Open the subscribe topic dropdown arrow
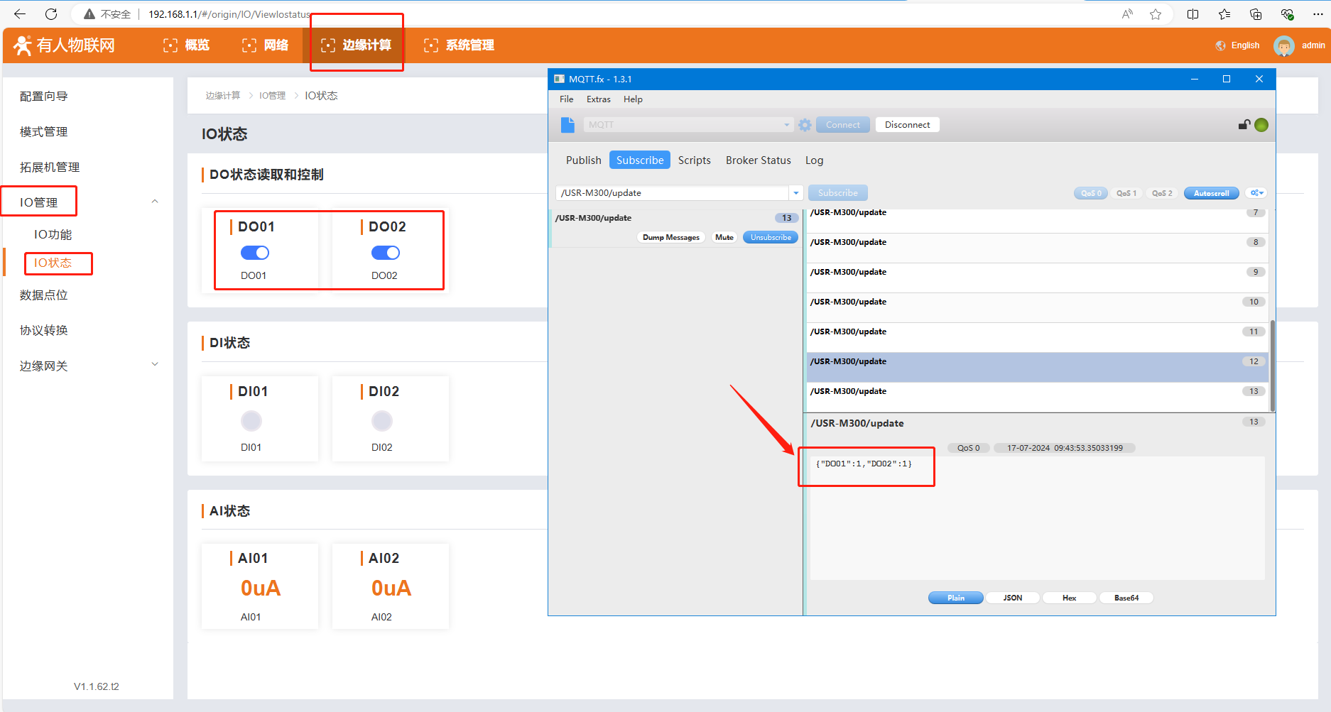 [x=795, y=193]
